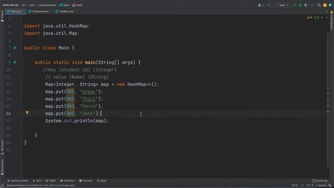Open the user account icon in toolbar
Viewport: 334px width, 188px height.
pos(260,5)
